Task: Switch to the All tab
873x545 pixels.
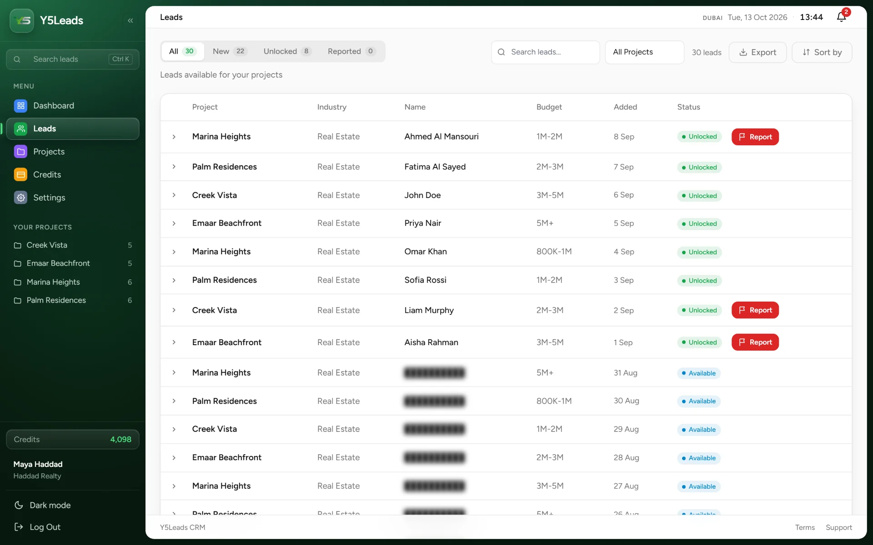Action: [x=182, y=51]
